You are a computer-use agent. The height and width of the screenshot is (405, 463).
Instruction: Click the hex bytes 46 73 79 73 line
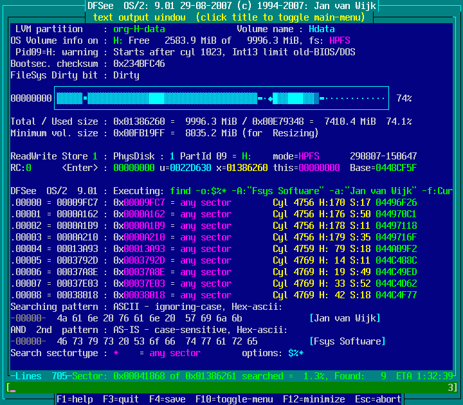(157, 341)
